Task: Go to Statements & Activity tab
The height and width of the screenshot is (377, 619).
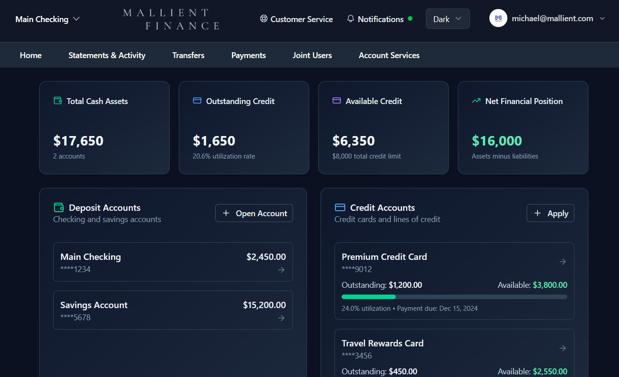Action: pyautogui.click(x=107, y=55)
